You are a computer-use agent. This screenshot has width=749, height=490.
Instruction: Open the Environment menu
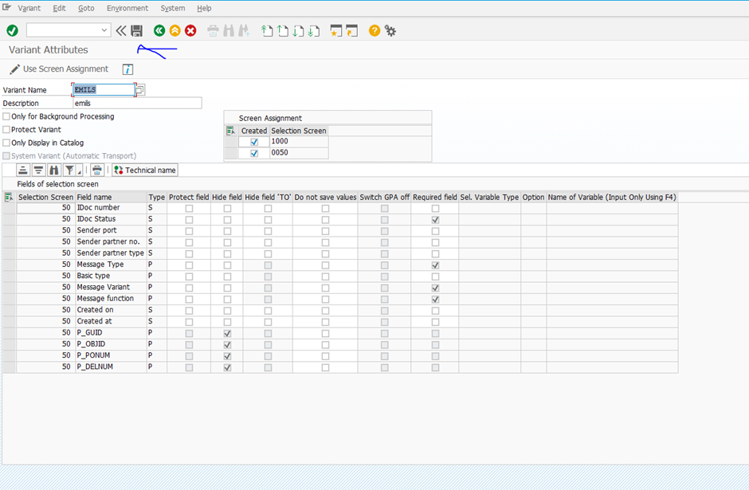tap(127, 8)
